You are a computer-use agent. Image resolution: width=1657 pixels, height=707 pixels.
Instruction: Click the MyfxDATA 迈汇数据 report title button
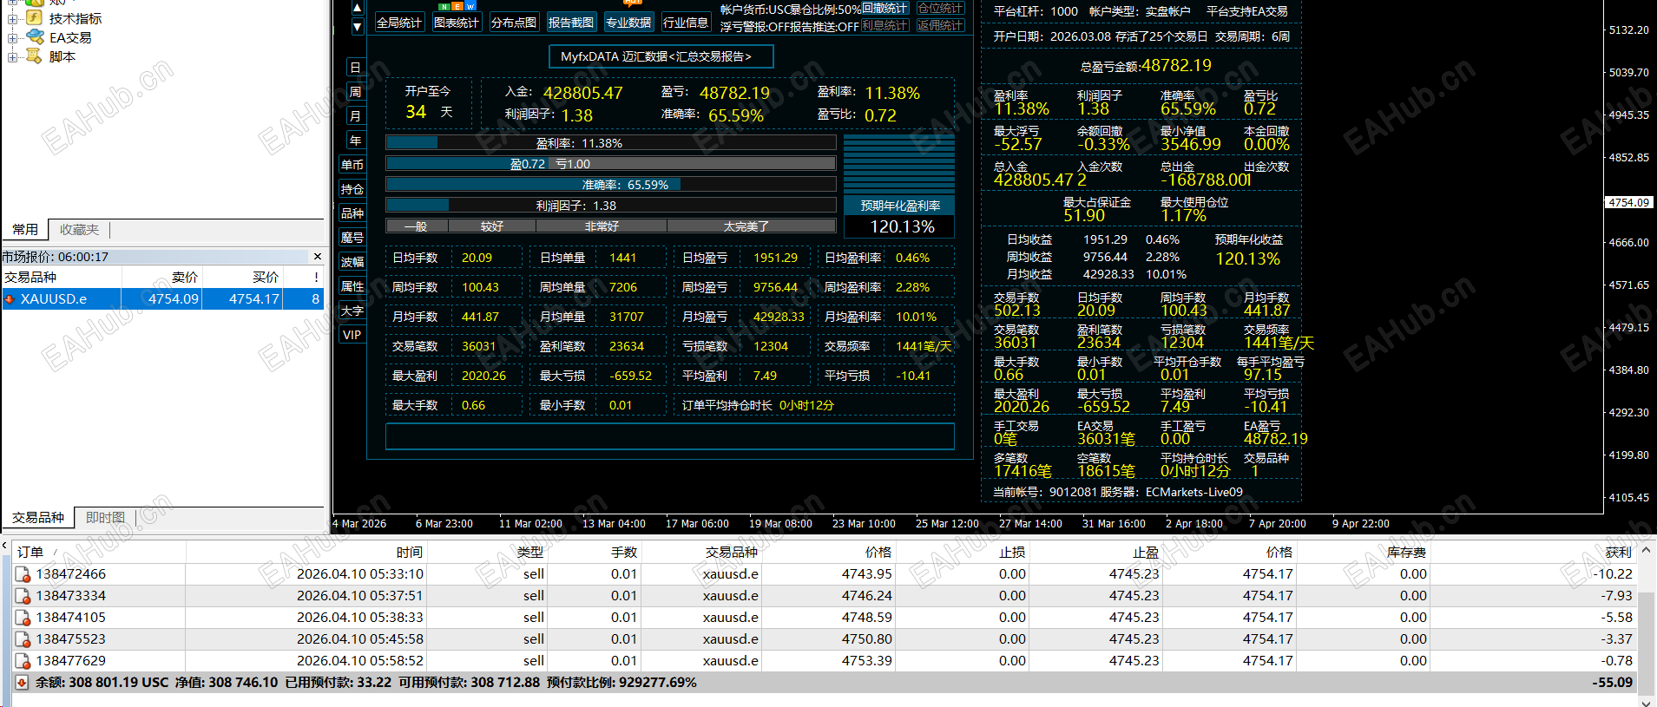pos(661,56)
